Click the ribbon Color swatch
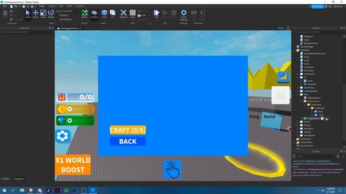Screen dimensions: 346x194 tap(132, 12)
